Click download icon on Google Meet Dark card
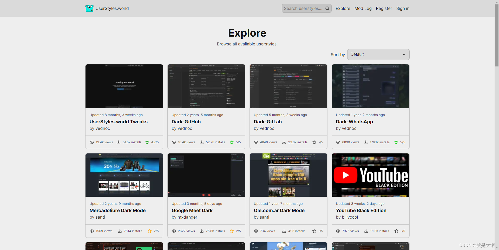 pyautogui.click(x=202, y=231)
